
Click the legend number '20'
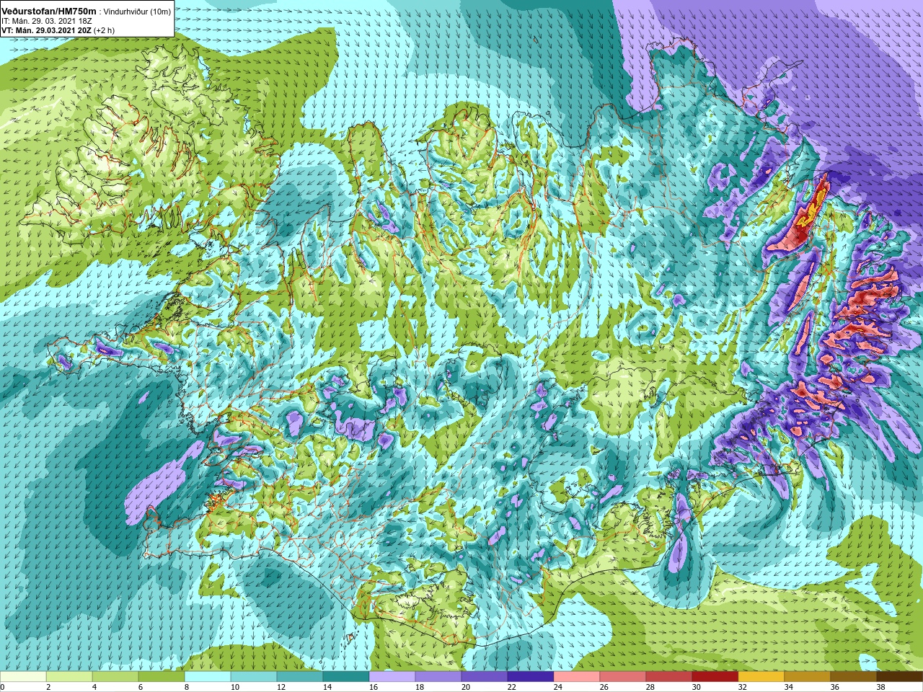coord(465,688)
